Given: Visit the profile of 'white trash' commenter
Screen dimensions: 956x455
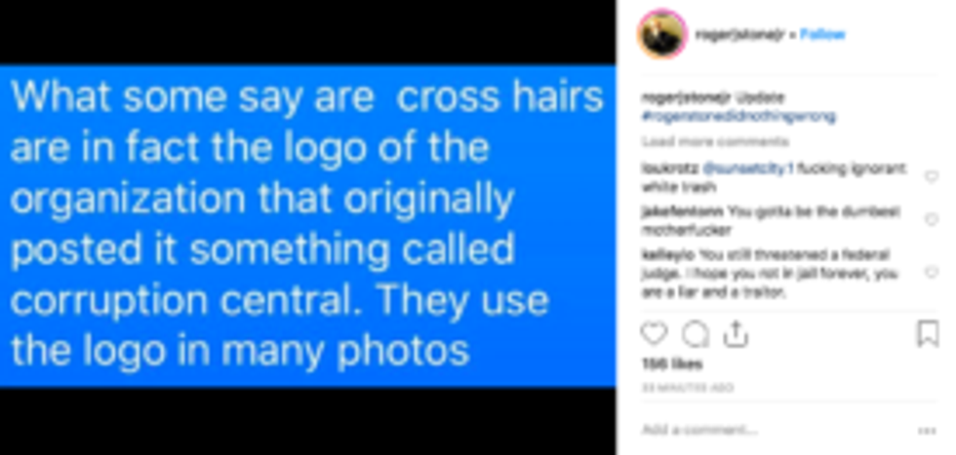Looking at the screenshot, I should pos(669,169).
